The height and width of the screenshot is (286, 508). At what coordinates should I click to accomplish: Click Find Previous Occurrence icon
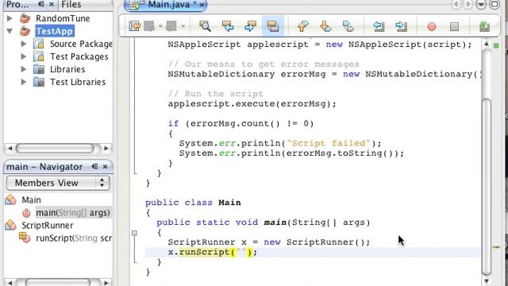tap(228, 26)
